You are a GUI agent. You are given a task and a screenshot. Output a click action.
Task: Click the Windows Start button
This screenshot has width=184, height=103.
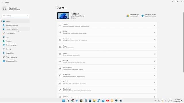coord(64,100)
